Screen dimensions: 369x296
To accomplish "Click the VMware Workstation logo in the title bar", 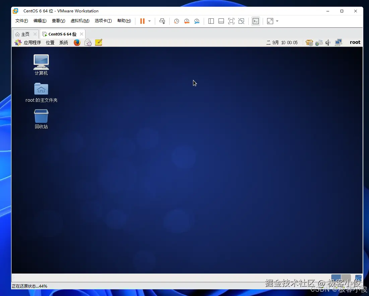I will (x=15, y=11).
